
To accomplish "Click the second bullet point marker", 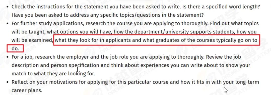I will (7, 24).
